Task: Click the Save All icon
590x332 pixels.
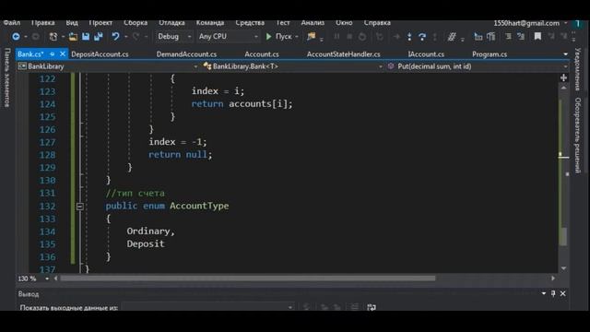Action: point(99,37)
